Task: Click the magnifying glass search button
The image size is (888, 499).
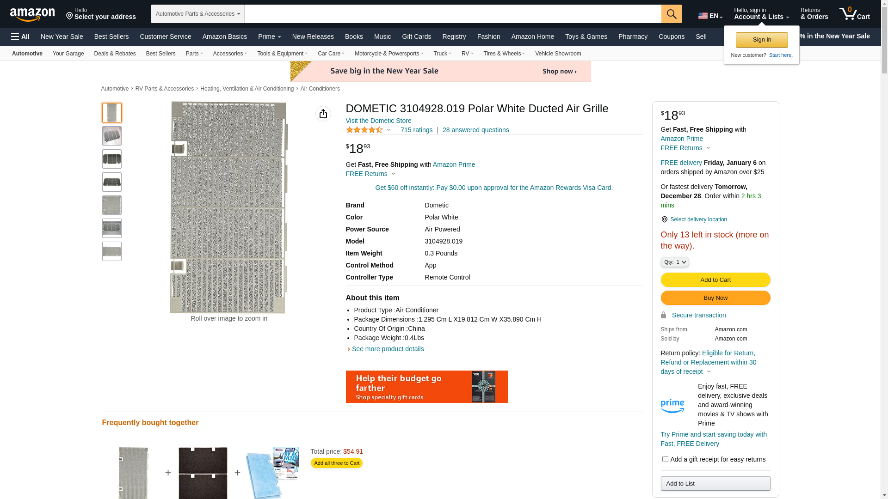Action: 672,14
